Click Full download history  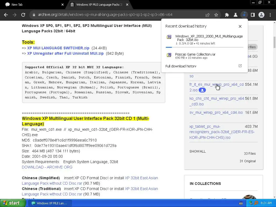pos(181,66)
